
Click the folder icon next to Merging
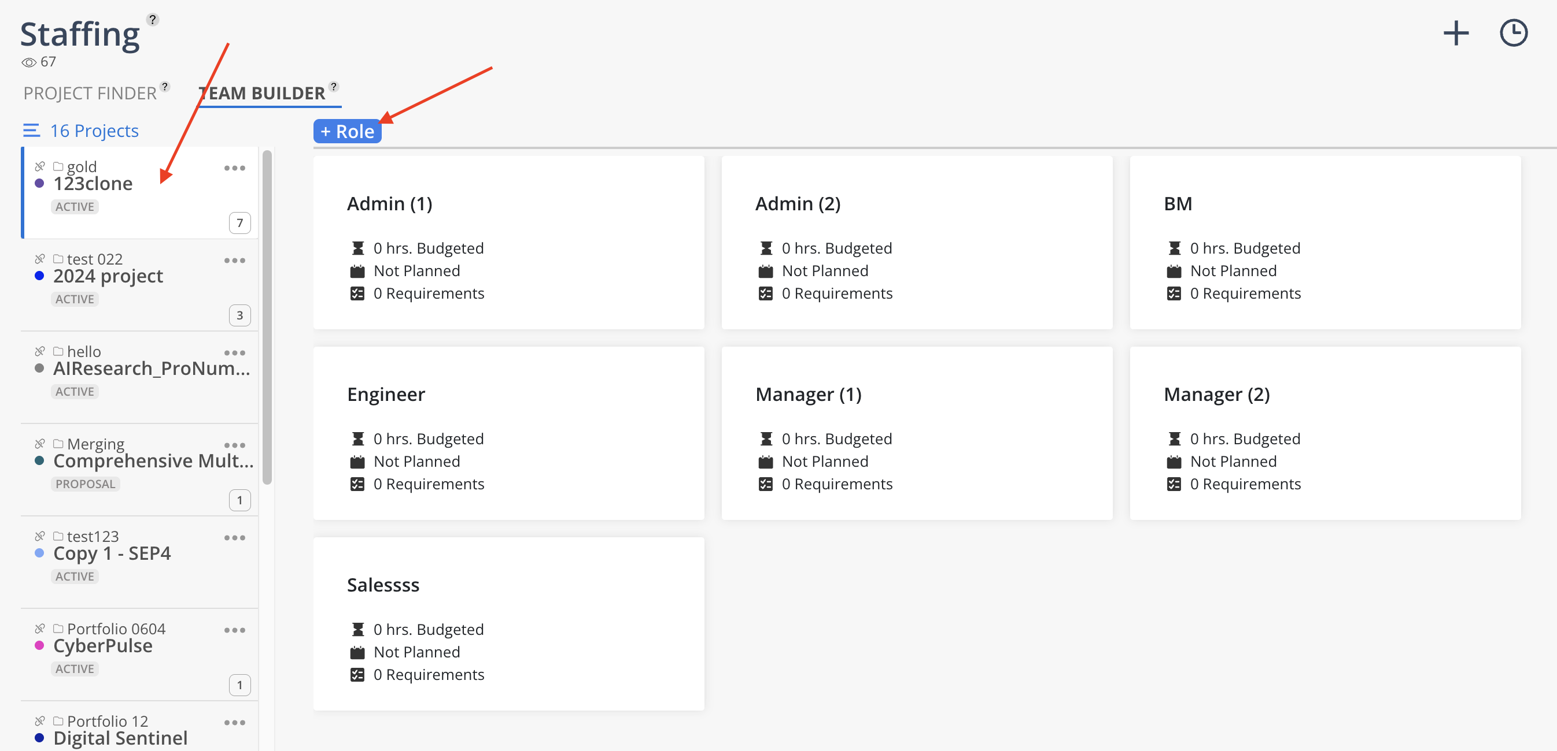click(x=58, y=443)
